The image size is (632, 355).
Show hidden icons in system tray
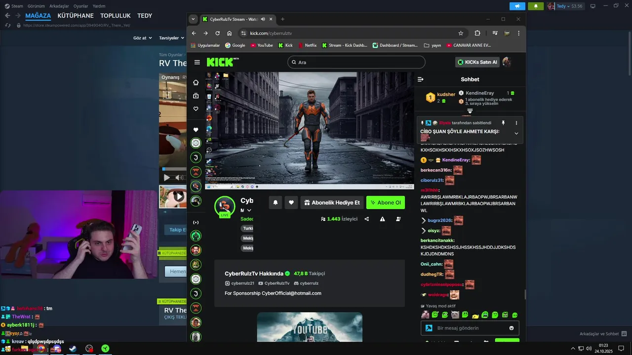(573, 349)
